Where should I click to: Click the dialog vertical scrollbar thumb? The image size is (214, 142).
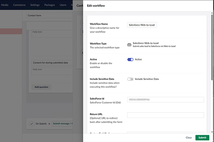coord(212,47)
